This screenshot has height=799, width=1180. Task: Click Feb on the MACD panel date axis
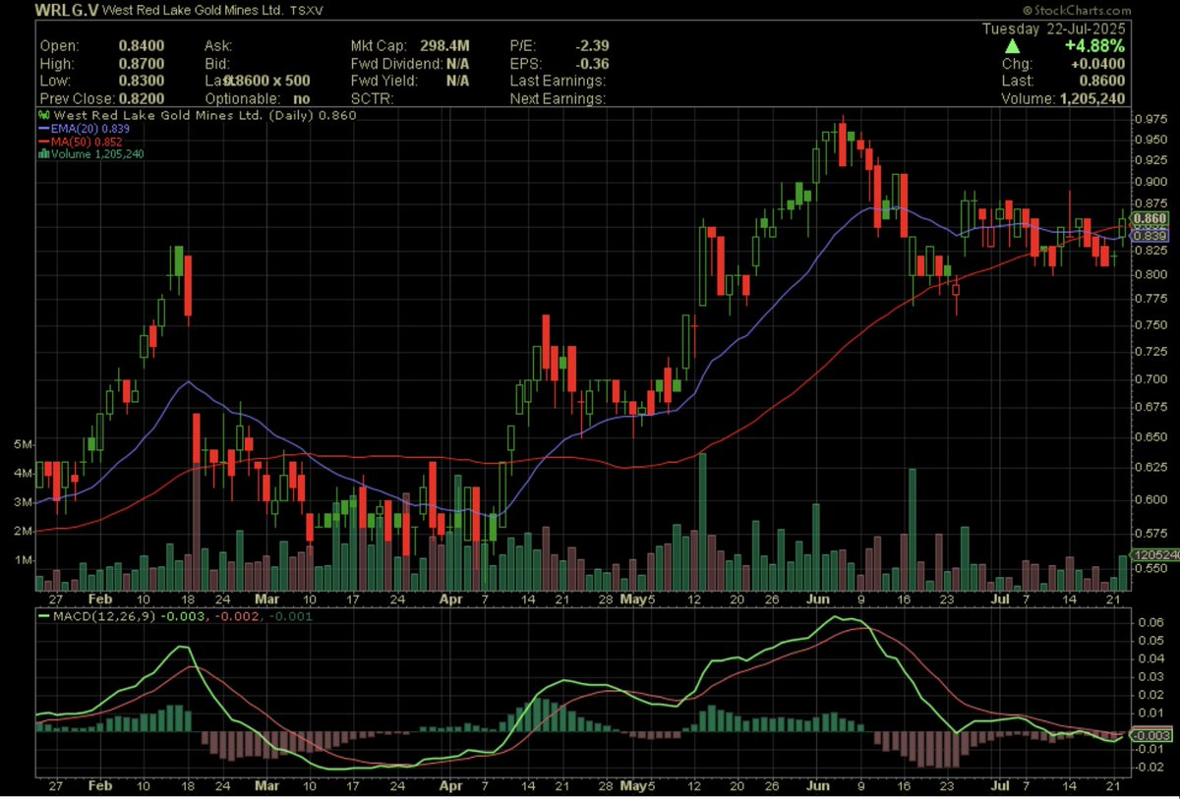point(100,787)
